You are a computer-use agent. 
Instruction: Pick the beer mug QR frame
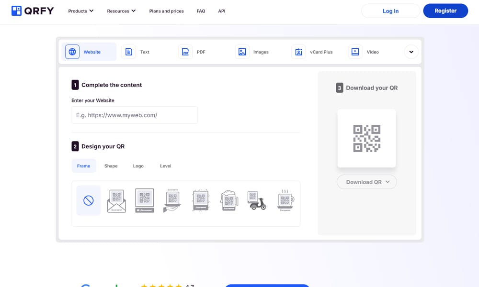229,200
